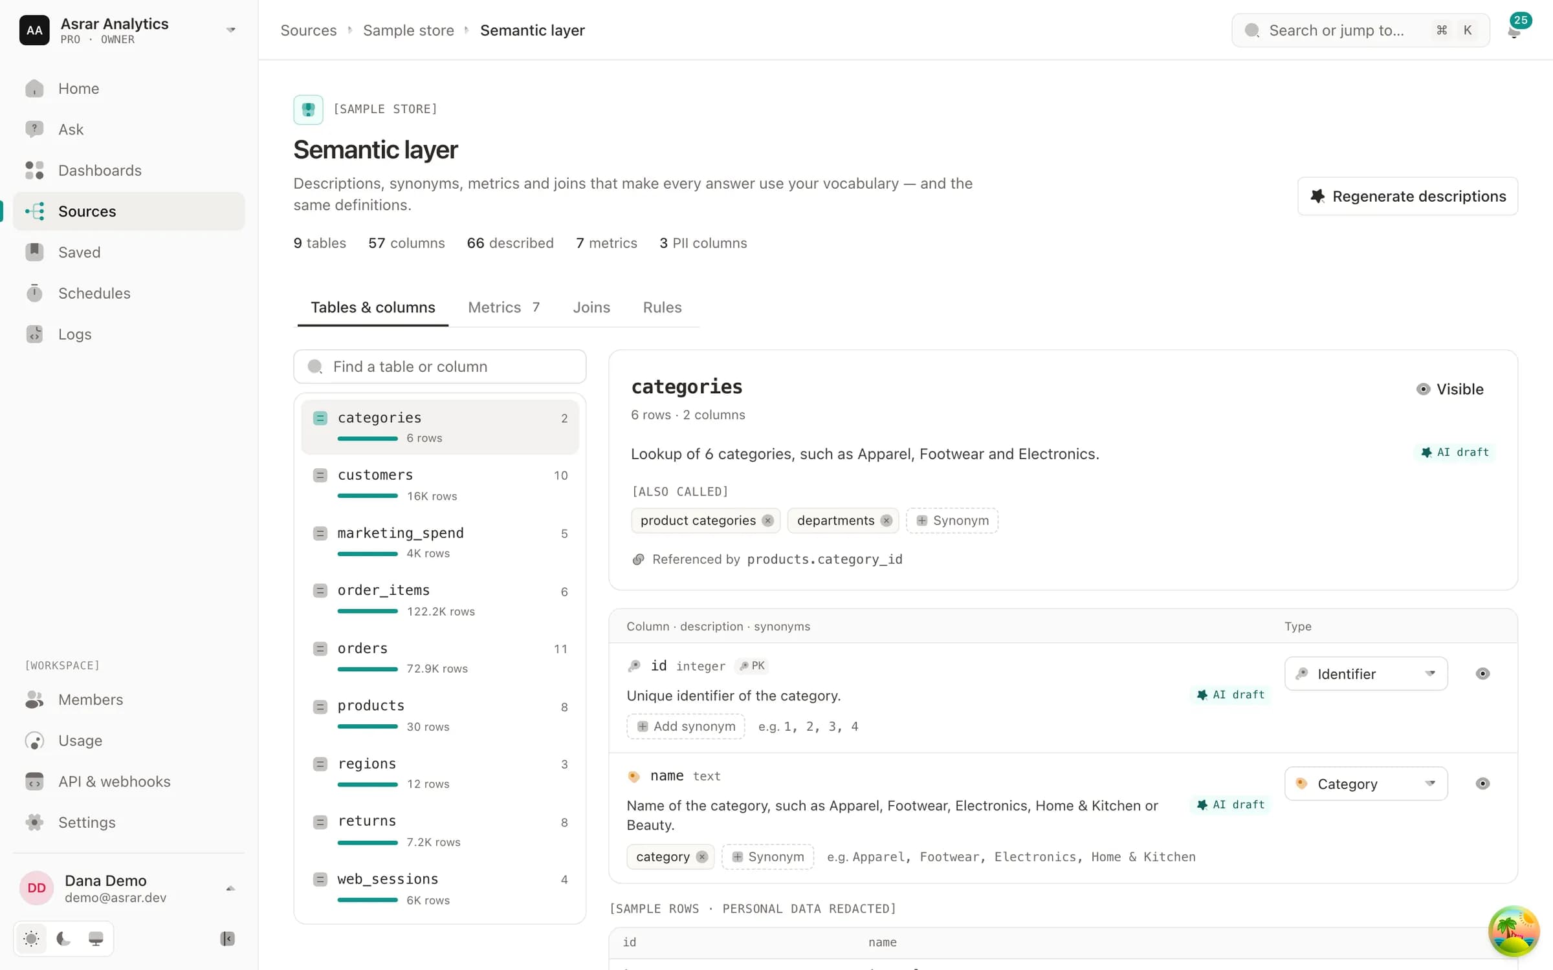This screenshot has height=970, width=1553.
Task: Remove the 'category' synonym chip
Action: pyautogui.click(x=702, y=857)
